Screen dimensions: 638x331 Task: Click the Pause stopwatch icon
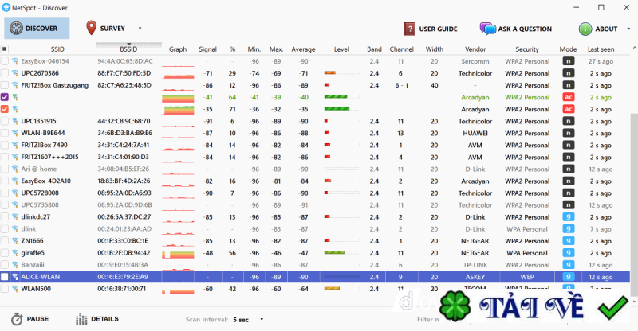point(17,319)
